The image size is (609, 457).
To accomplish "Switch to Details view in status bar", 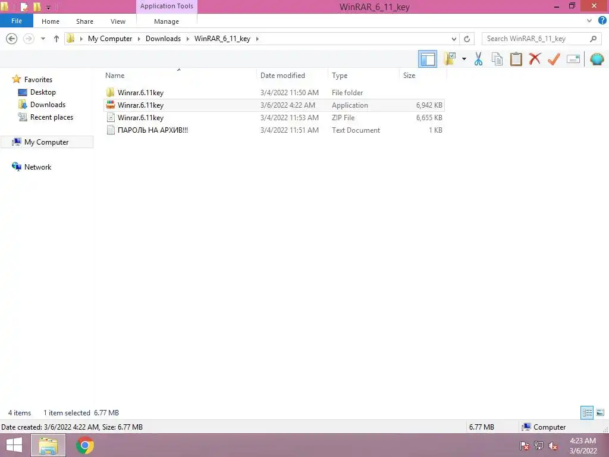I will pyautogui.click(x=587, y=412).
